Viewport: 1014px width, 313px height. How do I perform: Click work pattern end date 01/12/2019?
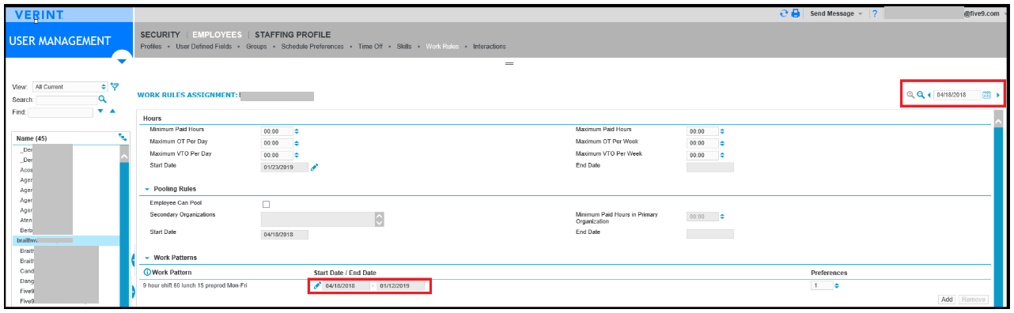click(401, 285)
